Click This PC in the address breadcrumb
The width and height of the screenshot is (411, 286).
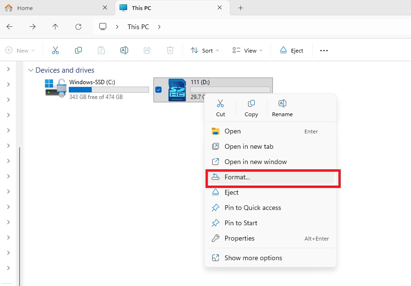pyautogui.click(x=138, y=27)
